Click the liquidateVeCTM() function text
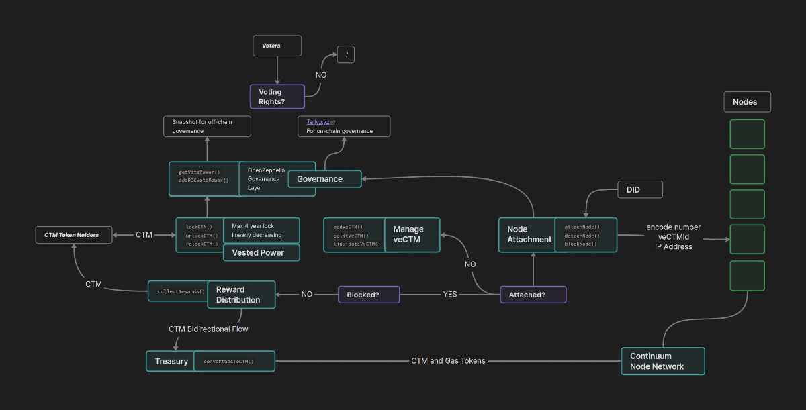806x410 pixels. pos(357,244)
